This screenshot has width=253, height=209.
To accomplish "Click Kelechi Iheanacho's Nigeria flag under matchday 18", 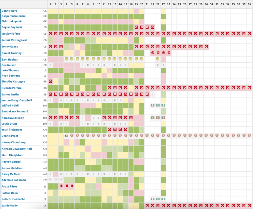I will tap(153, 199).
